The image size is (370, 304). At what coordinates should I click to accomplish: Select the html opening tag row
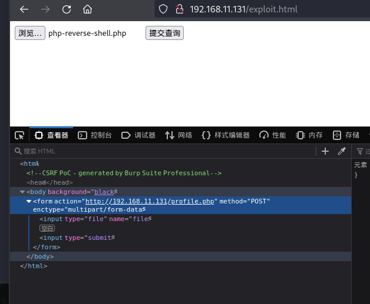point(180,163)
